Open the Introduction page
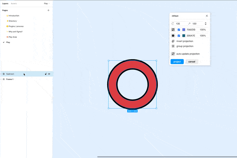Screen dimensions: 237x158 point(14,16)
